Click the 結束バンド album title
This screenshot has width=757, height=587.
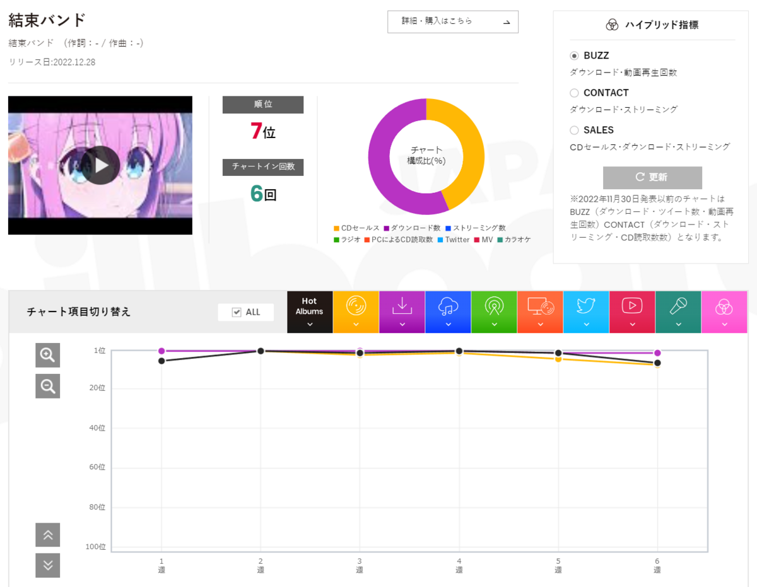pyautogui.click(x=47, y=20)
